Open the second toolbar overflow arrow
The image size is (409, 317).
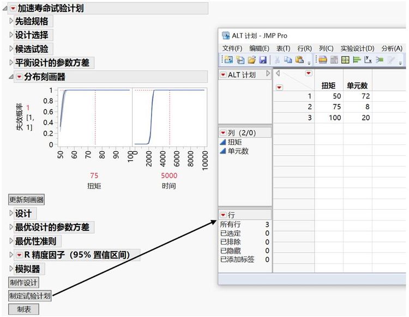pyautogui.click(x=400, y=63)
